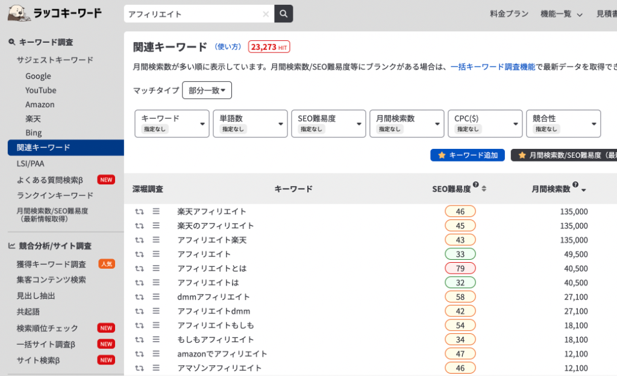This screenshot has height=376, width=617.
Task: Clear the search box with the X icon
Action: pos(266,14)
